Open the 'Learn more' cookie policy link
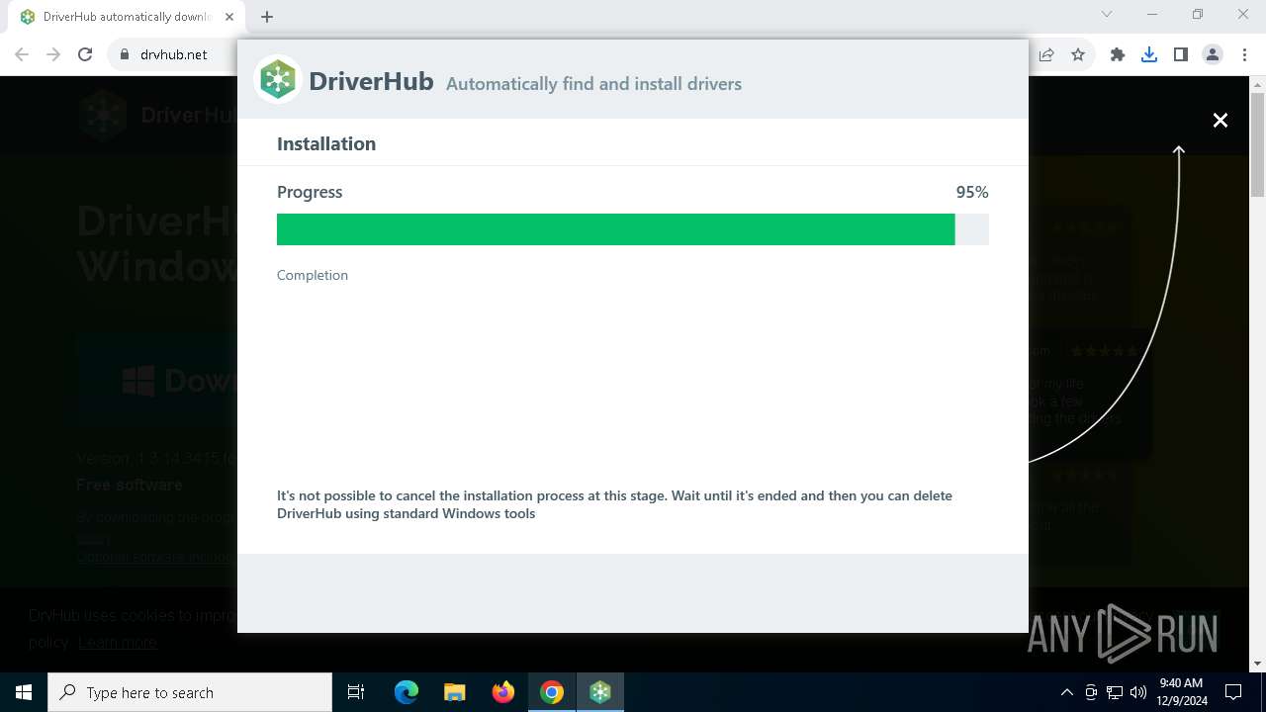Image resolution: width=1266 pixels, height=712 pixels. (x=118, y=642)
